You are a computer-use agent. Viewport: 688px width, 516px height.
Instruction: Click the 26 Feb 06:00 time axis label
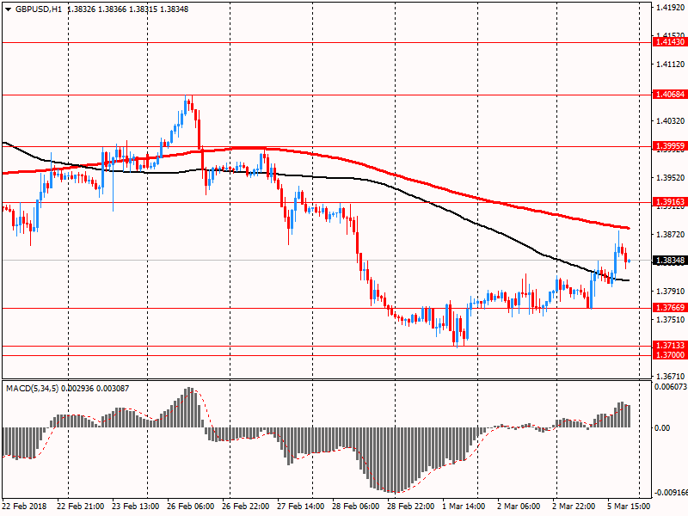(191, 507)
